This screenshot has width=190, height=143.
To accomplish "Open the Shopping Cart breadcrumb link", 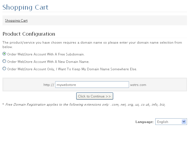I will pyautogui.click(x=16, y=21).
